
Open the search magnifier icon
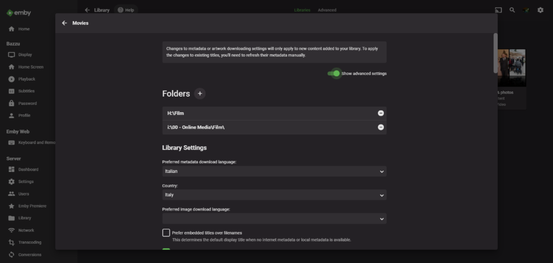(x=512, y=10)
